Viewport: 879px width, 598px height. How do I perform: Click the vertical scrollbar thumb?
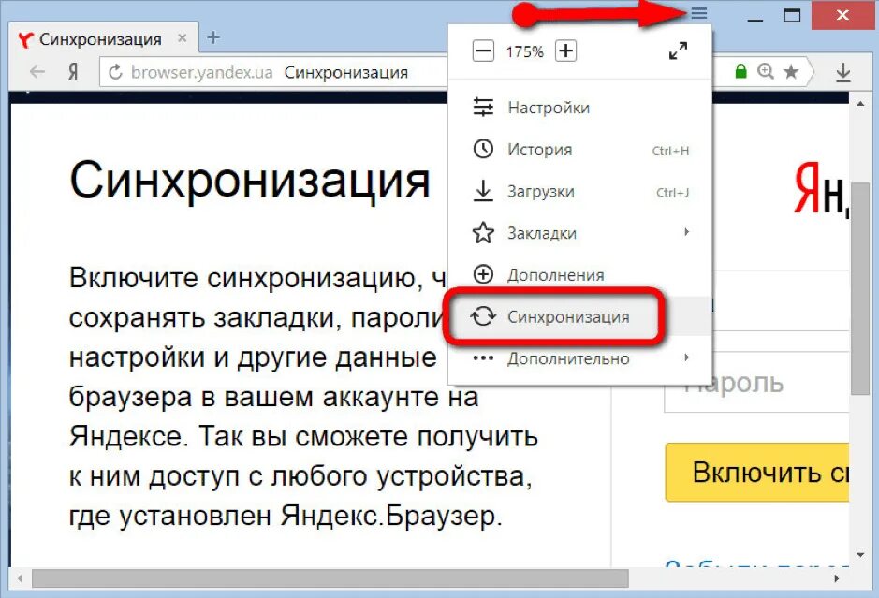860,288
